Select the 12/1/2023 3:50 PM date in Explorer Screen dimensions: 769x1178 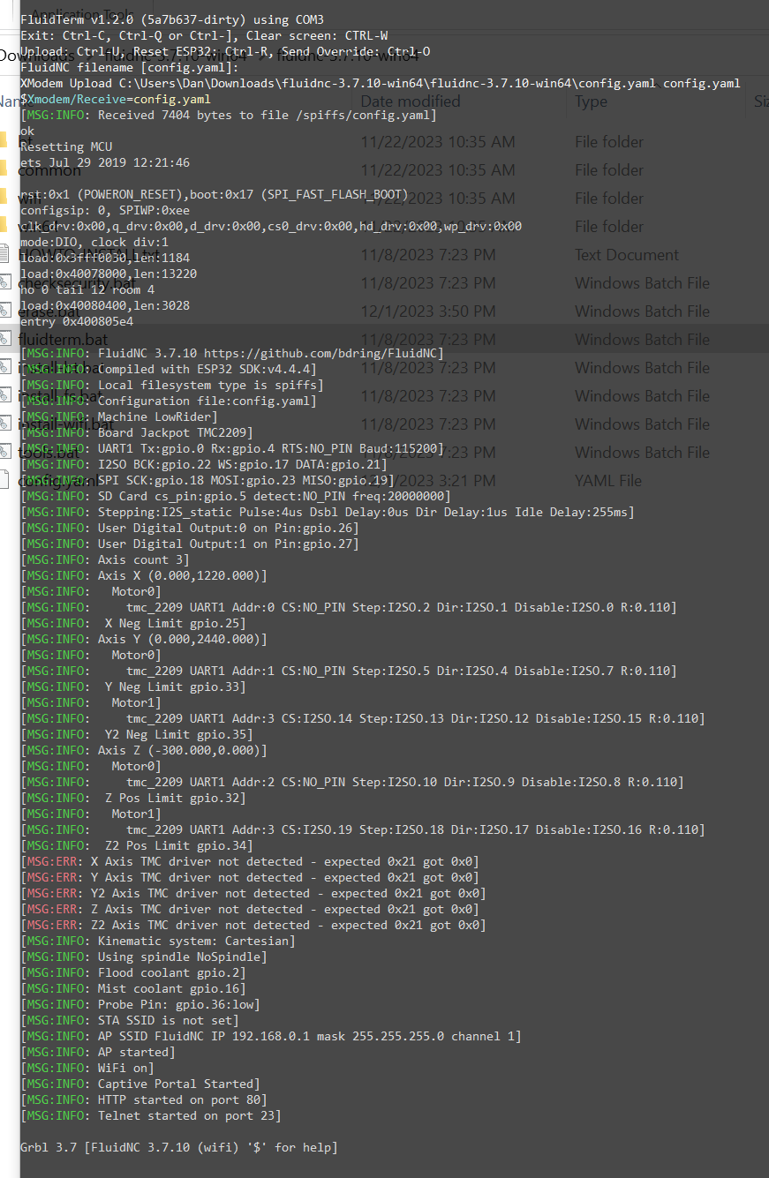coord(428,311)
